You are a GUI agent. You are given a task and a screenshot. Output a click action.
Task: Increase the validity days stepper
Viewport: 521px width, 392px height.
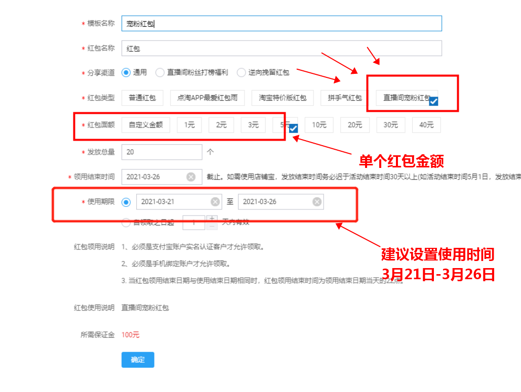[x=212, y=219]
